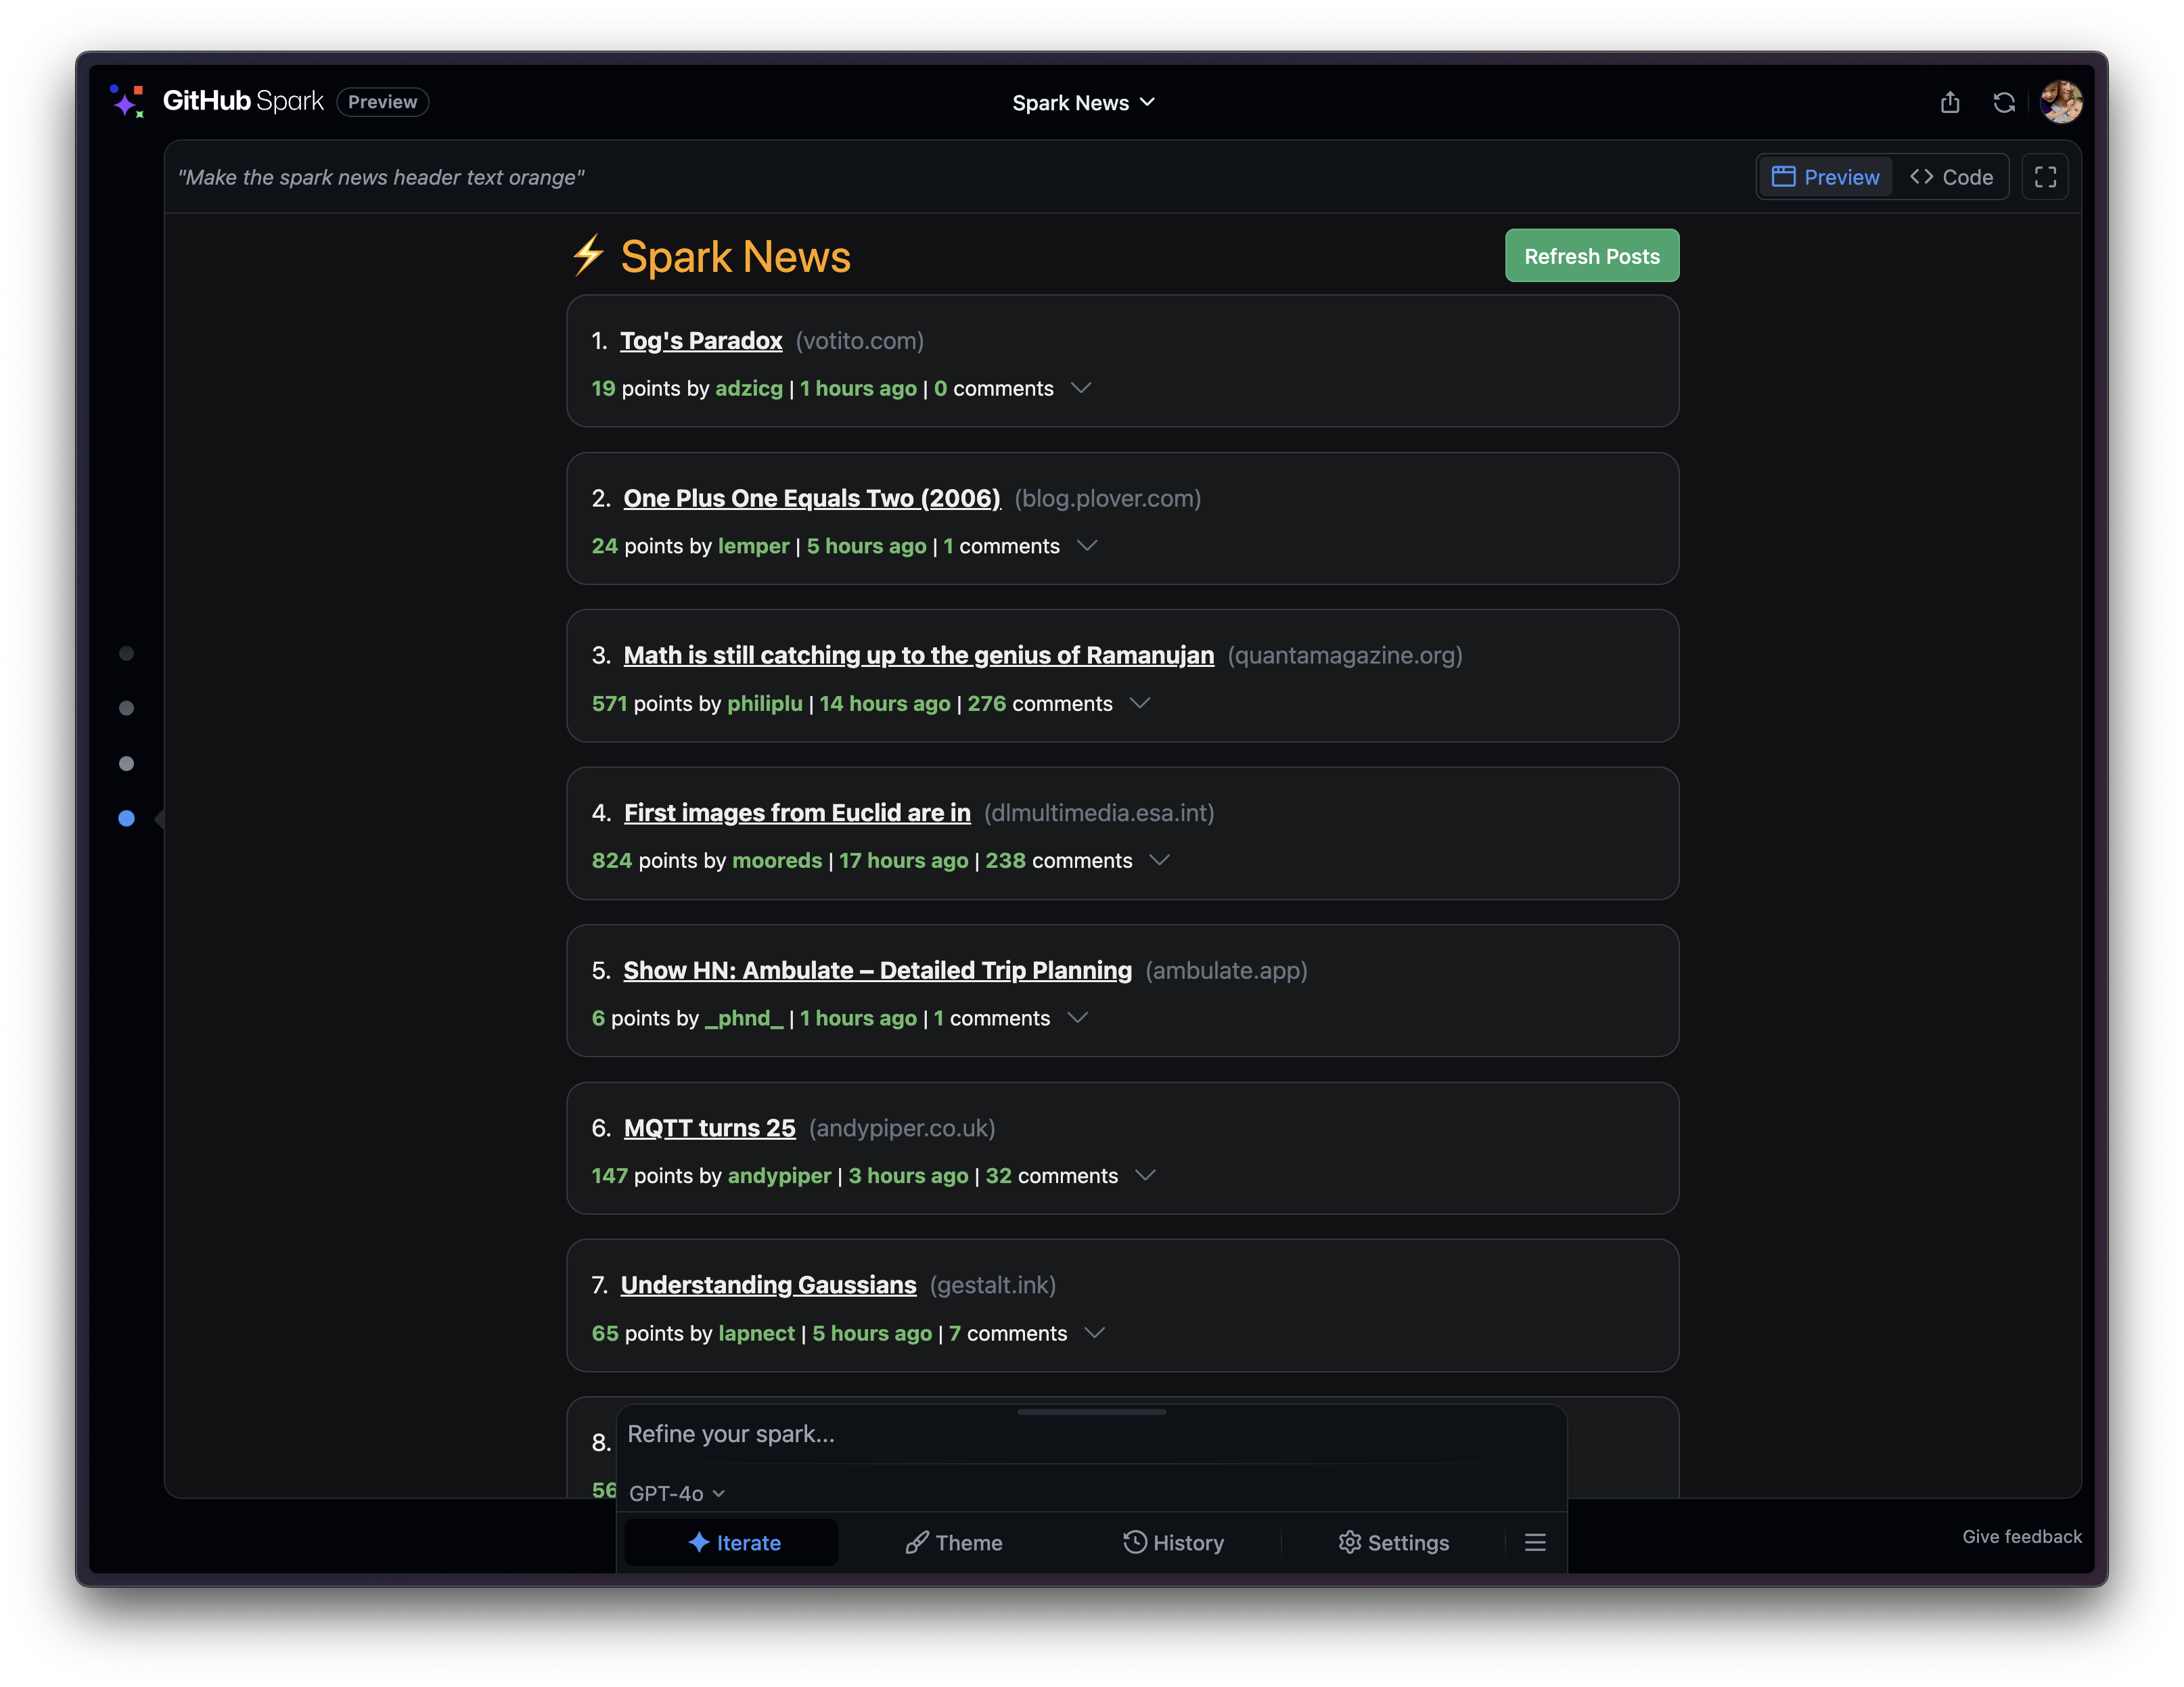Image resolution: width=2184 pixels, height=1687 pixels.
Task: Click the Refresh Posts button
Action: tap(1591, 255)
